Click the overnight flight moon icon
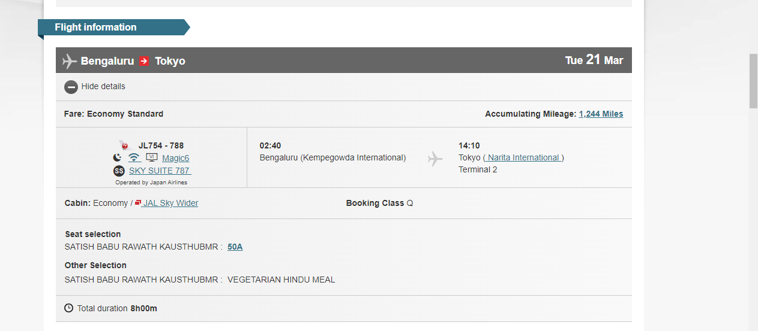 click(118, 158)
